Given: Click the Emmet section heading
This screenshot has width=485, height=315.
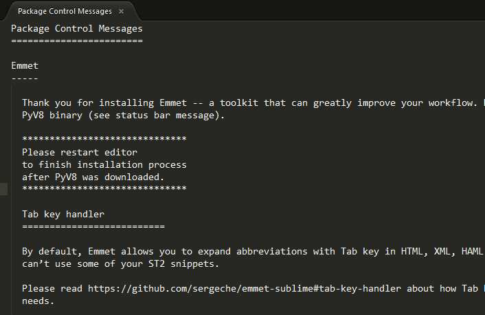Looking at the screenshot, I should (x=25, y=66).
